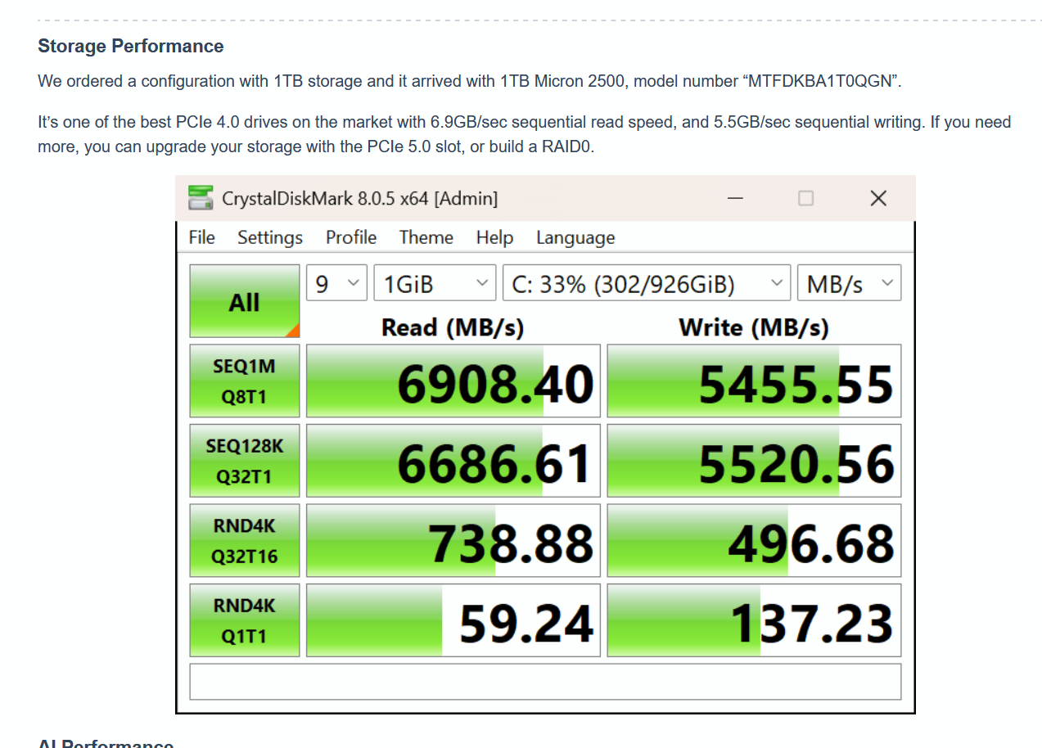Click the model number text MTFDKBA1T0QGN
Image resolution: width=1042 pixels, height=748 pixels.
[x=819, y=81]
